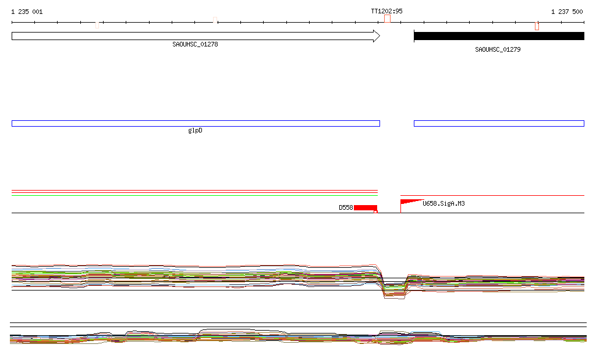Click the U658.SigA.M3 text label

pyautogui.click(x=444, y=204)
